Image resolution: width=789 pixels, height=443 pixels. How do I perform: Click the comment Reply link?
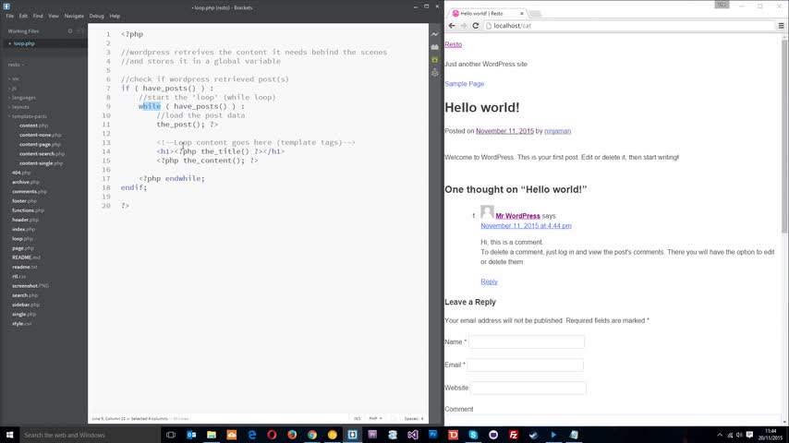(489, 281)
